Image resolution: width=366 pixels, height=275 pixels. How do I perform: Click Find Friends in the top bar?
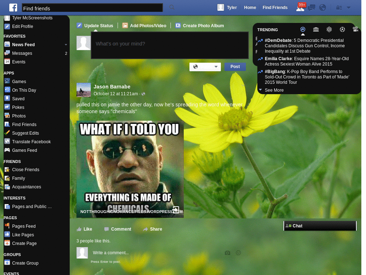[275, 8]
